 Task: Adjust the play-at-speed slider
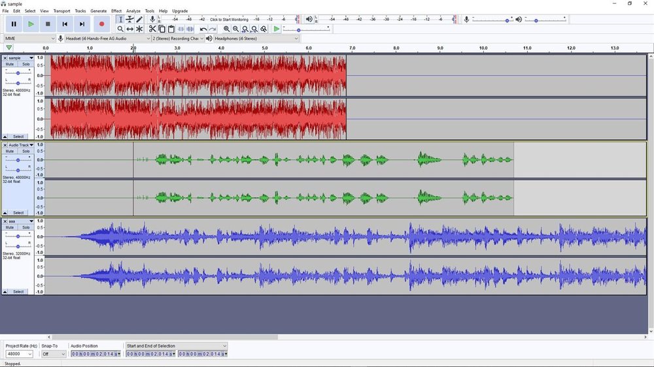click(x=307, y=29)
